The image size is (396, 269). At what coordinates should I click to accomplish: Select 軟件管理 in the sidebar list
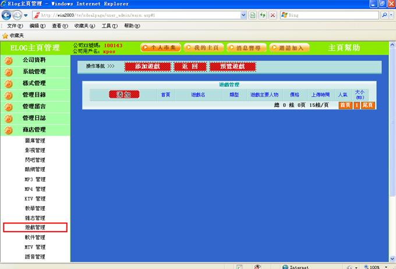coord(35,238)
